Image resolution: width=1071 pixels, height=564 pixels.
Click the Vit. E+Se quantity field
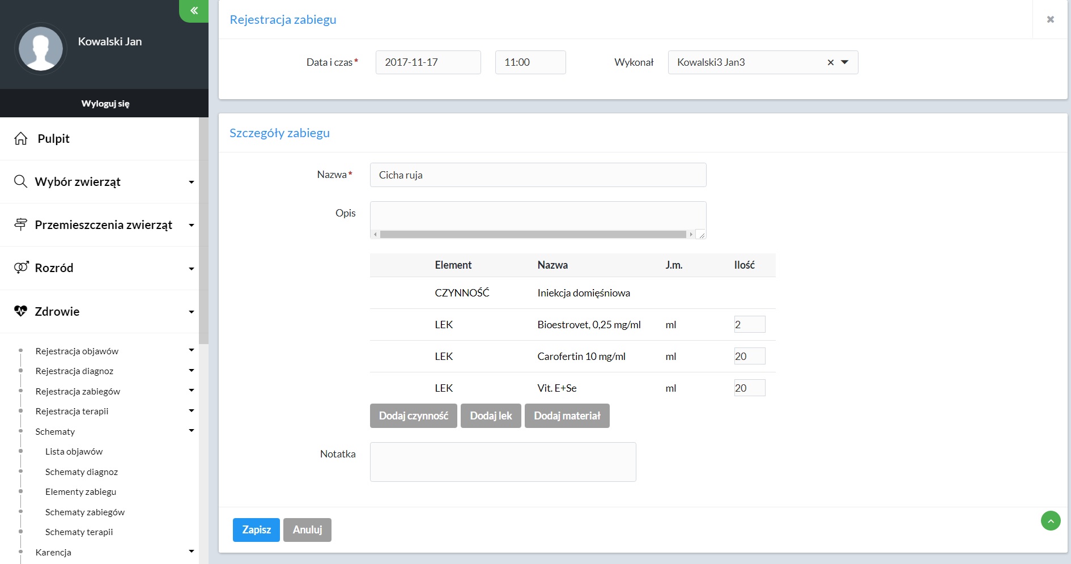tap(749, 388)
